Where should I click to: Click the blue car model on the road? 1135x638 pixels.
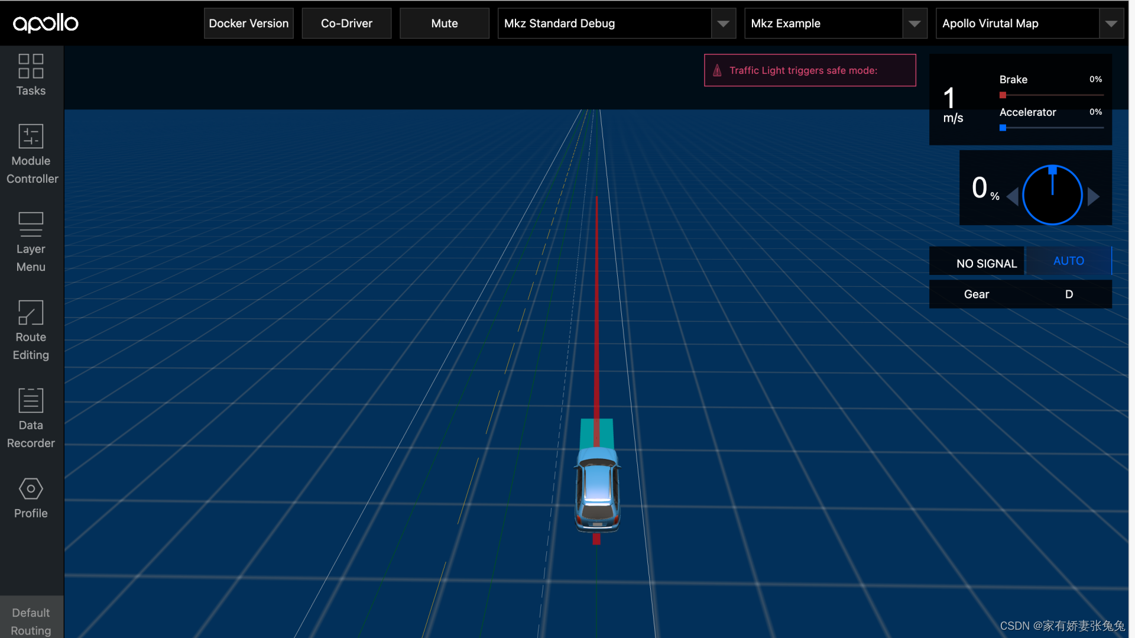coord(598,490)
